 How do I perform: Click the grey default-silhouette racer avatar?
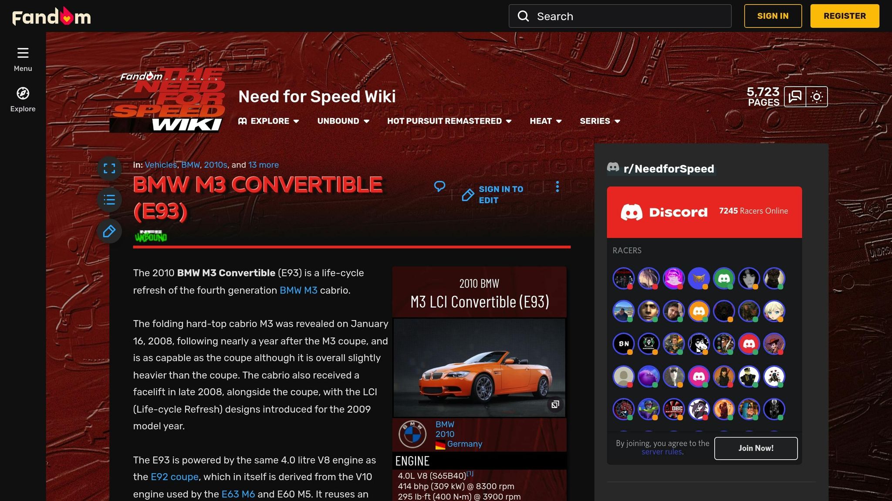click(624, 376)
